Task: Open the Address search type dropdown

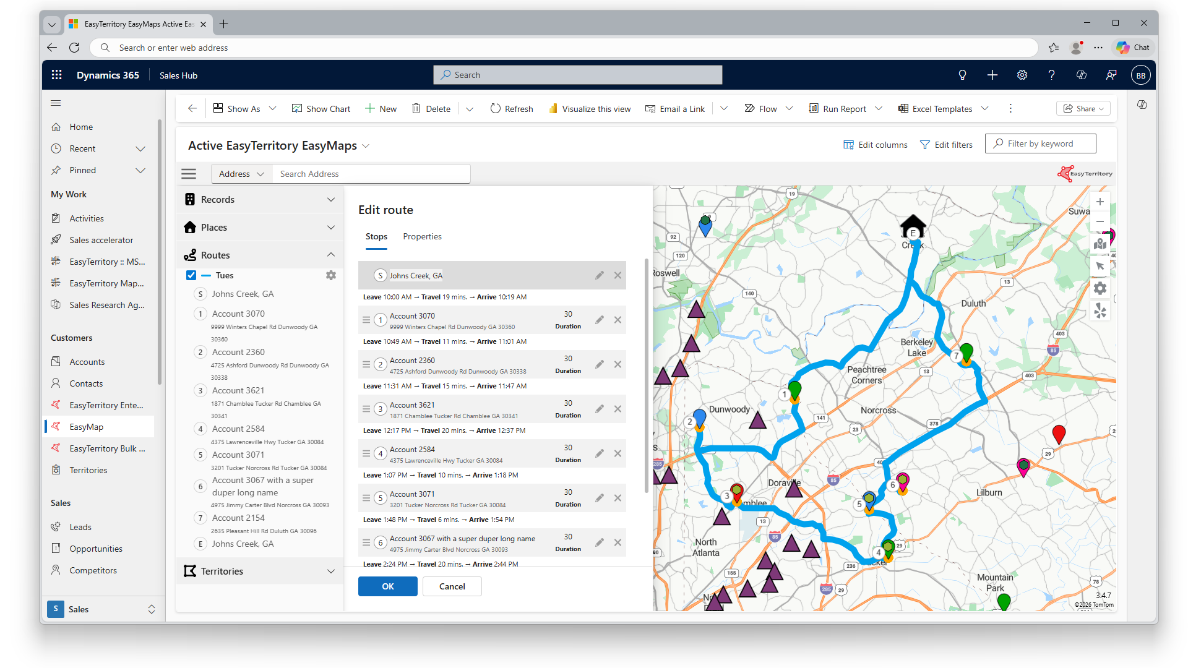Action: click(241, 174)
